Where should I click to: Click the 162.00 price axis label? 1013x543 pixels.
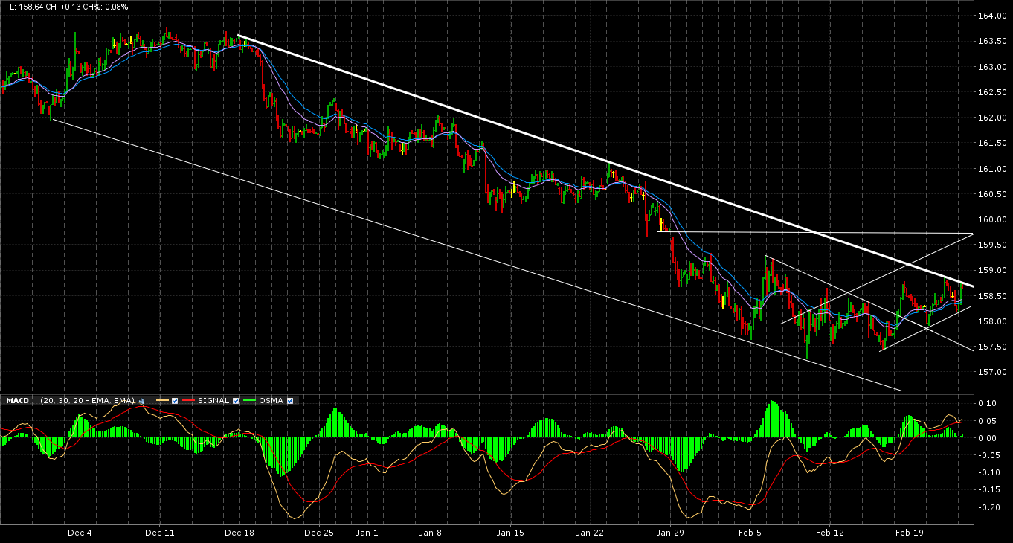(x=993, y=118)
